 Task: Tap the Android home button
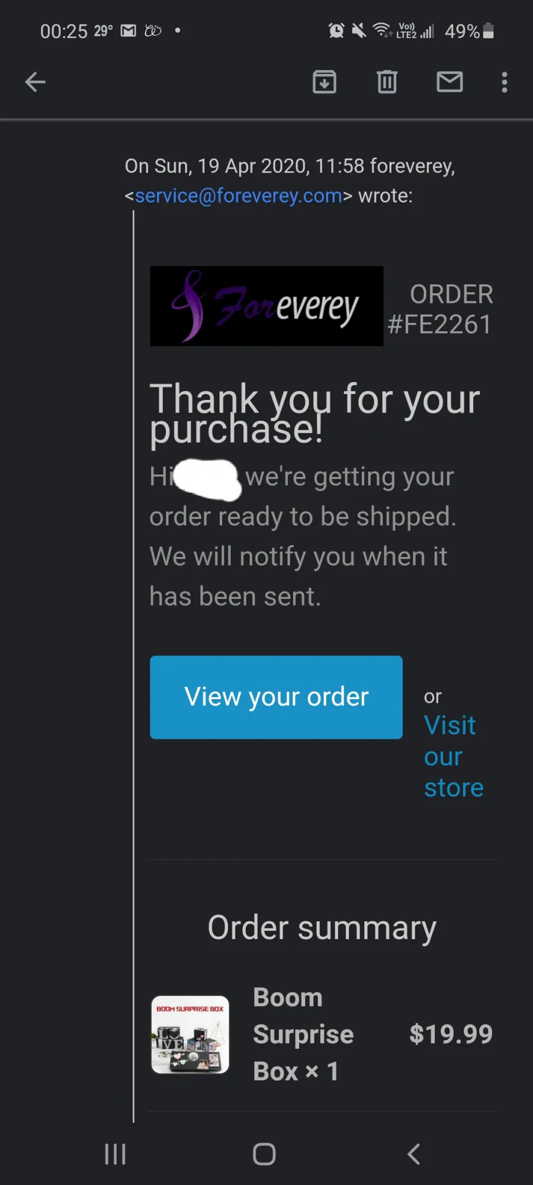[x=264, y=1154]
